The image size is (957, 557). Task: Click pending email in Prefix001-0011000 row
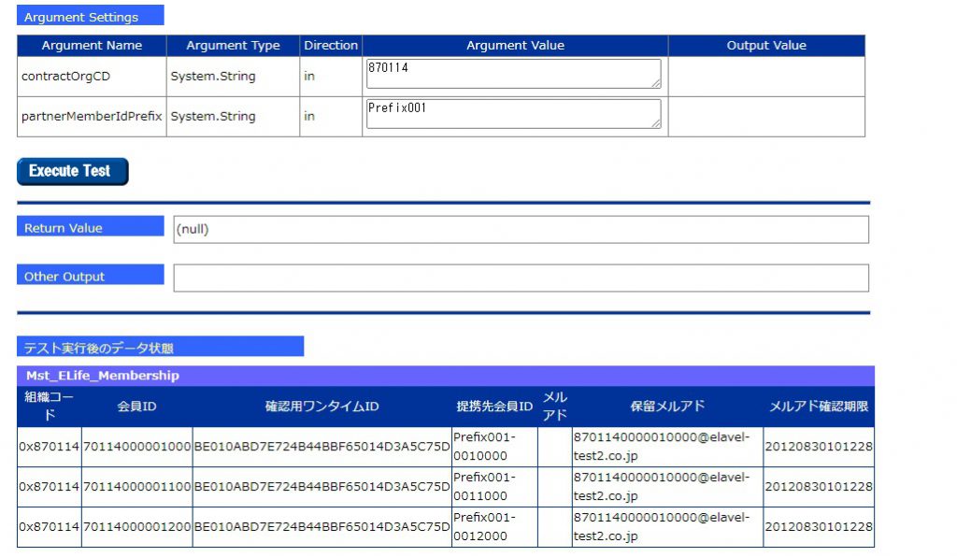tap(667, 487)
